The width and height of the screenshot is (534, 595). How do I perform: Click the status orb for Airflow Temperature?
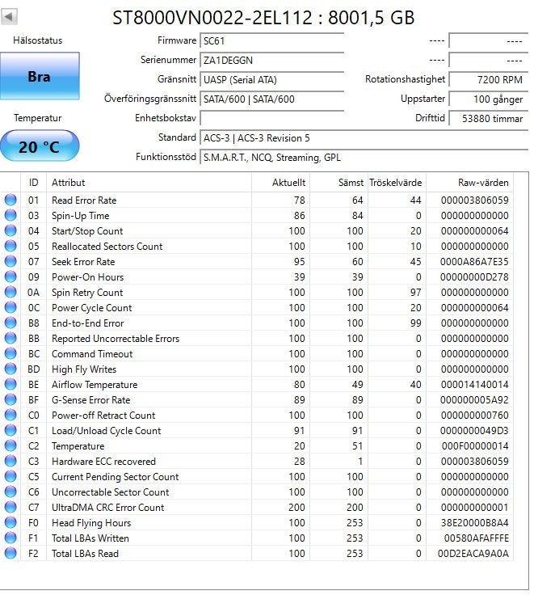point(11,384)
